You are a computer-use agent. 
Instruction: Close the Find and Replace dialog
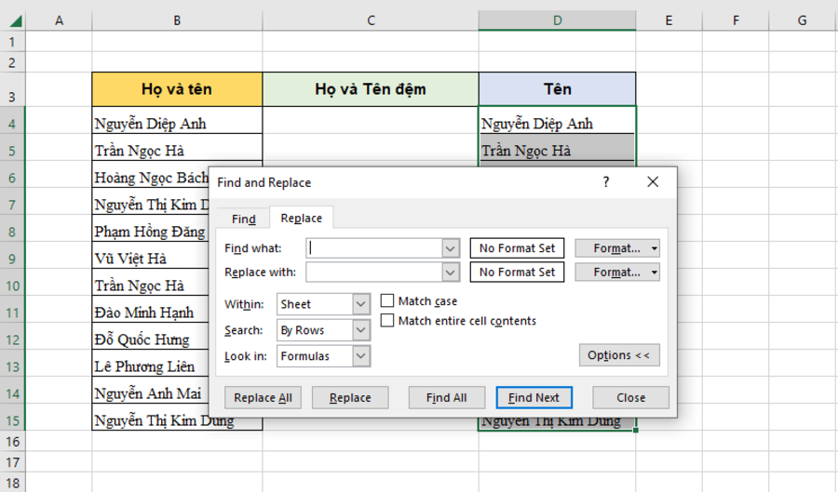pos(653,182)
